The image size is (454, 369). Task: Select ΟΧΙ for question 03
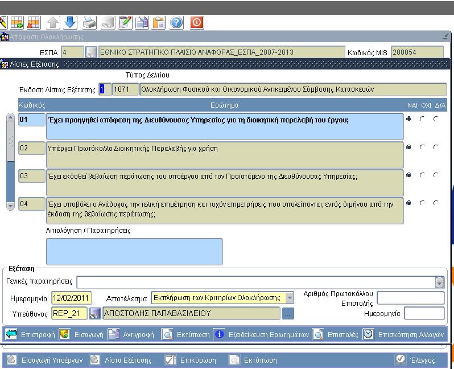[422, 175]
